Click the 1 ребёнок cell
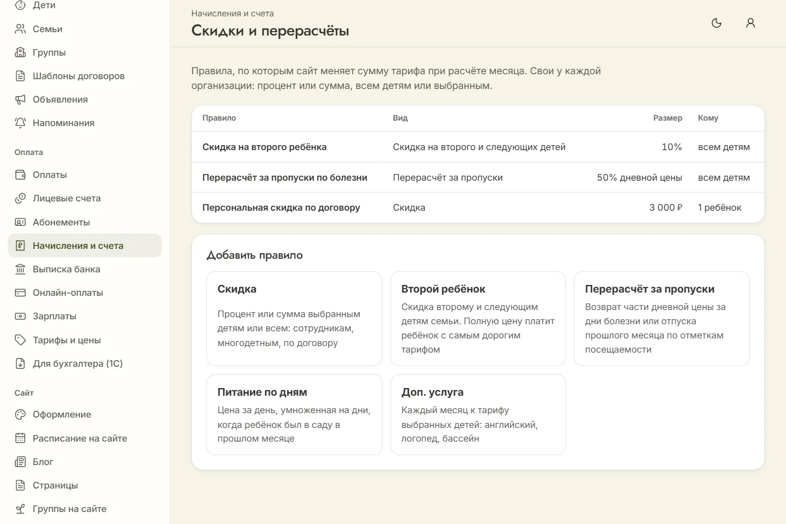The width and height of the screenshot is (786, 524). point(719,207)
